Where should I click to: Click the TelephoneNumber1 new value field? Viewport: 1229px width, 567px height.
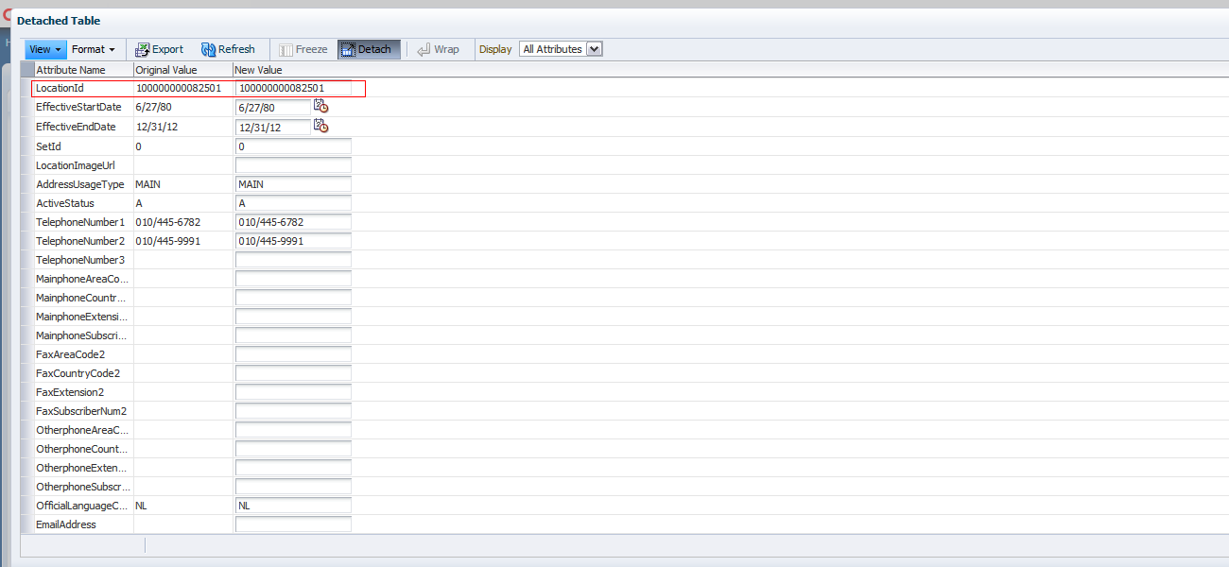coord(293,222)
